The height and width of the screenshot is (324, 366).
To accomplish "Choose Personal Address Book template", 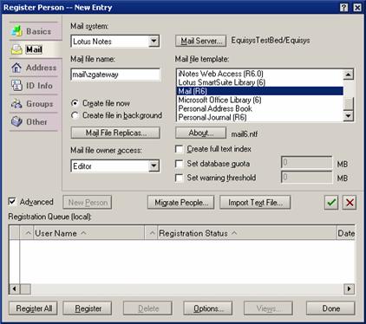I will [215, 109].
